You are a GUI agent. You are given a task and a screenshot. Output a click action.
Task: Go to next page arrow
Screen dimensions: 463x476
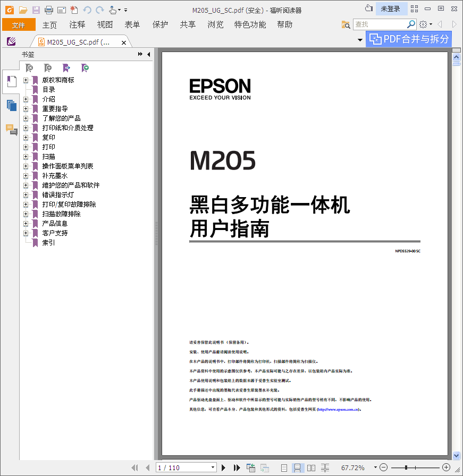pyautogui.click(x=224, y=467)
